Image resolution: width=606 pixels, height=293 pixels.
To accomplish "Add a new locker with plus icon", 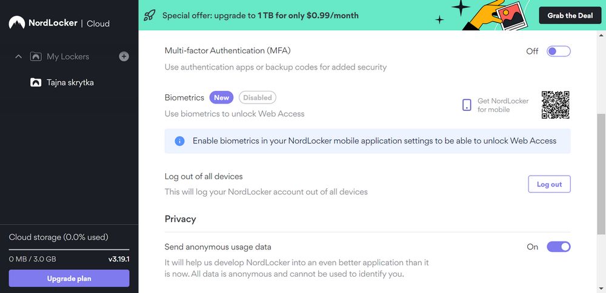I will pos(124,57).
